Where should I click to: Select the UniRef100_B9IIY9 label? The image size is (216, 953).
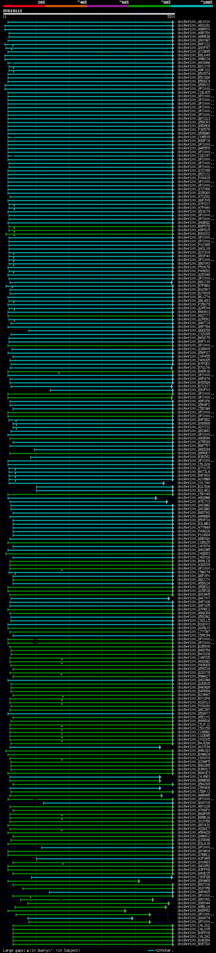point(194,67)
